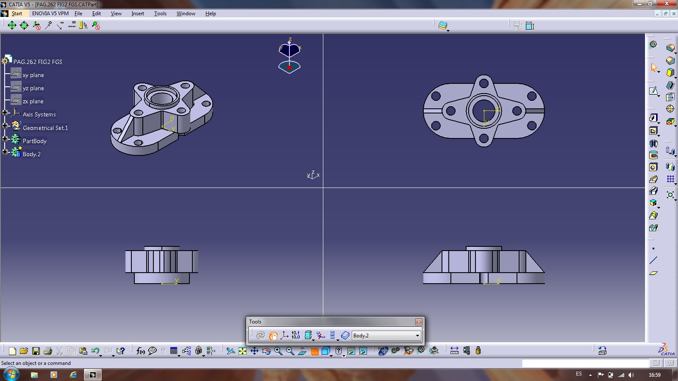Click the Measure Between icon
The height and width of the screenshot is (381, 678).
coord(454,351)
